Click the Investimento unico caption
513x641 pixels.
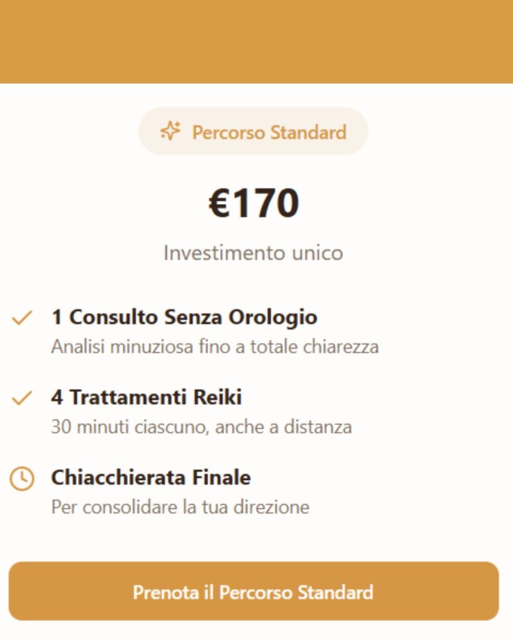(253, 253)
